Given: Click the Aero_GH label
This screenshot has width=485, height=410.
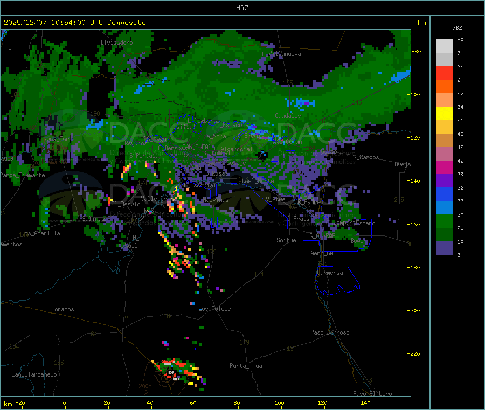Looking at the screenshot, I should (x=322, y=253).
